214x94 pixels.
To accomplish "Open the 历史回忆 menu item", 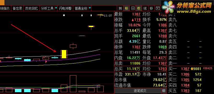I will (31, 8).
